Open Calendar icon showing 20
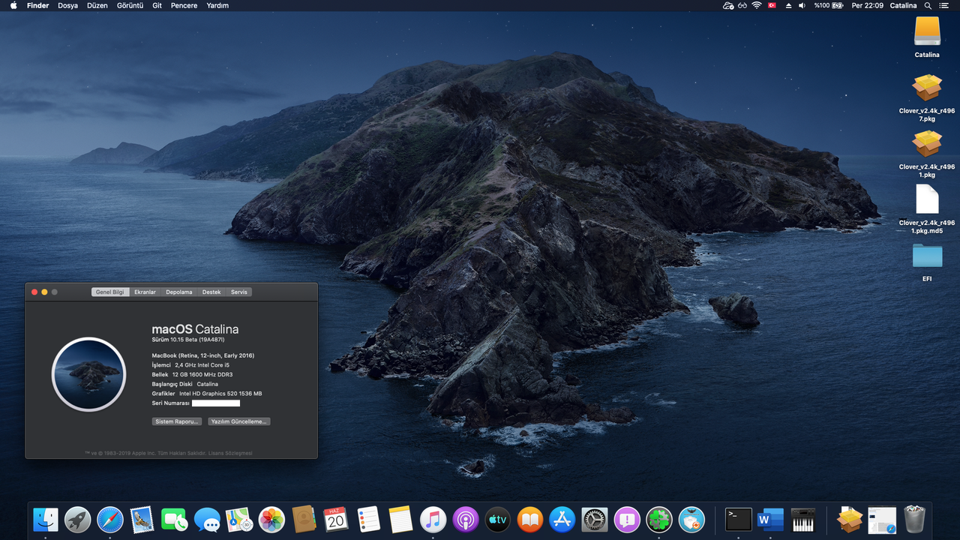Image resolution: width=960 pixels, height=540 pixels. (x=336, y=519)
